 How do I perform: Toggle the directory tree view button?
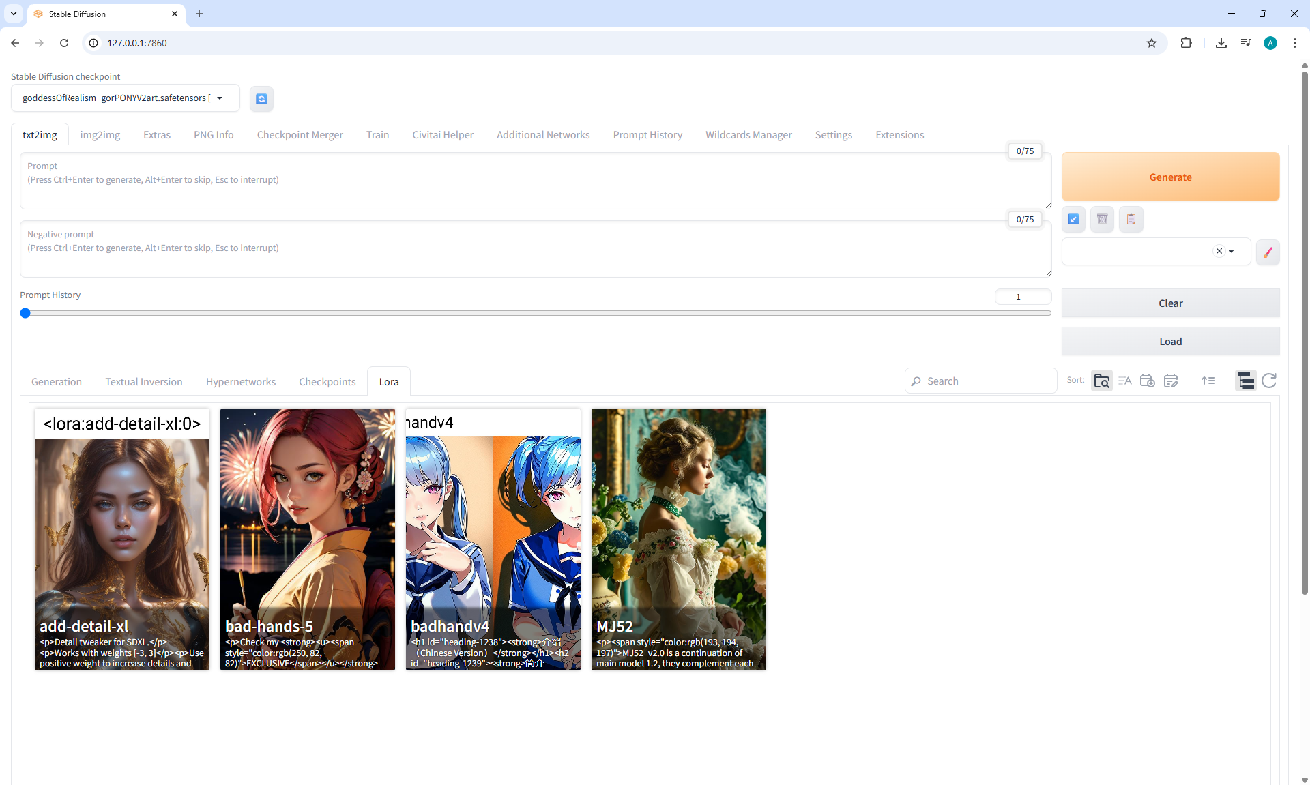pyautogui.click(x=1245, y=381)
